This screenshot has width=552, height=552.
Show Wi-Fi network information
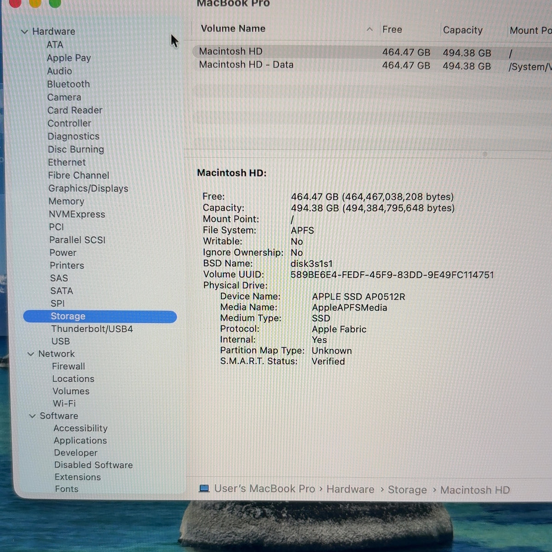point(64,403)
